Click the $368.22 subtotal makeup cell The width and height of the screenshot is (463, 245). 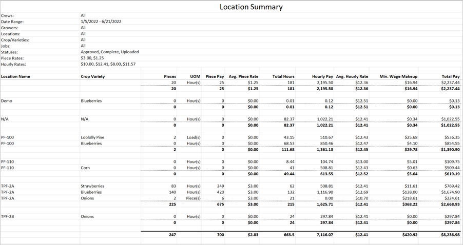coord(410,205)
